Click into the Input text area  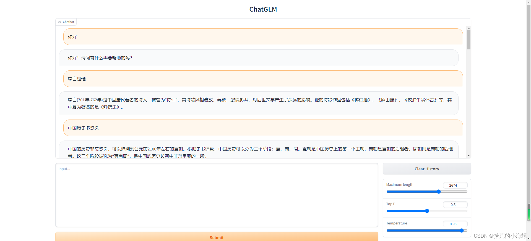(x=217, y=195)
